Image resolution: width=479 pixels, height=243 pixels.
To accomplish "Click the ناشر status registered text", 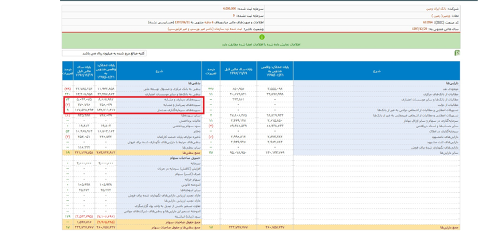I will pos(205,29).
